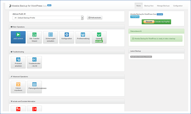Screen dimensions: 191x114
Task: Click the Akeeba Backup logo icon
Action: (10, 6)
